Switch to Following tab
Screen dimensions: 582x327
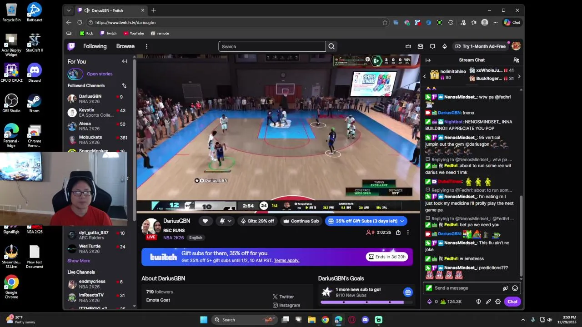[x=95, y=46]
